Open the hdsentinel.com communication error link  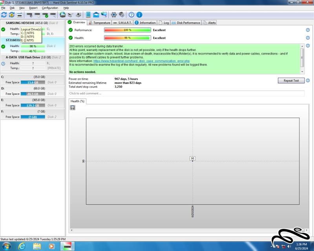[141, 61]
